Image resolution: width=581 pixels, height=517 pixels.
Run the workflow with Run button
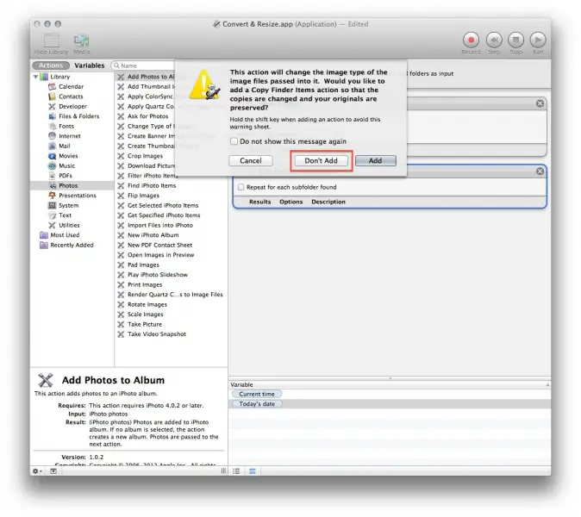538,40
